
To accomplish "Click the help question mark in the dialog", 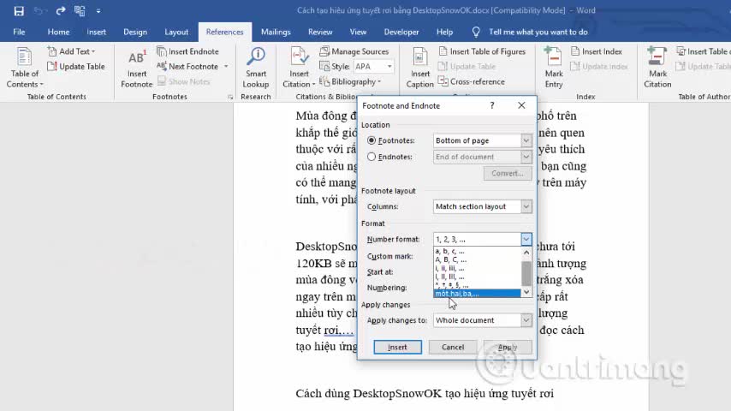I will (x=492, y=105).
